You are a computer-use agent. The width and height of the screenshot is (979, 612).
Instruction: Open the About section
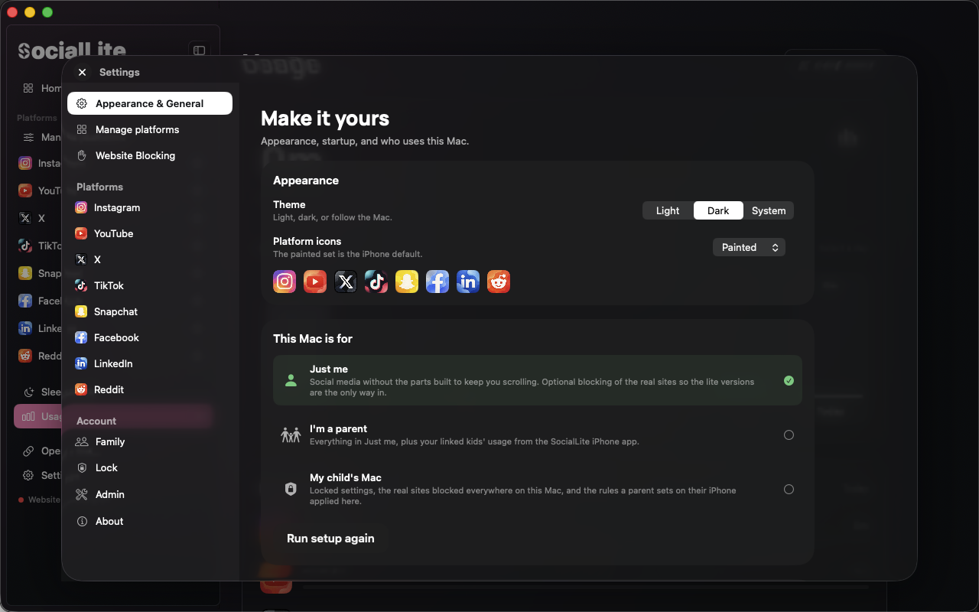[x=150, y=521]
